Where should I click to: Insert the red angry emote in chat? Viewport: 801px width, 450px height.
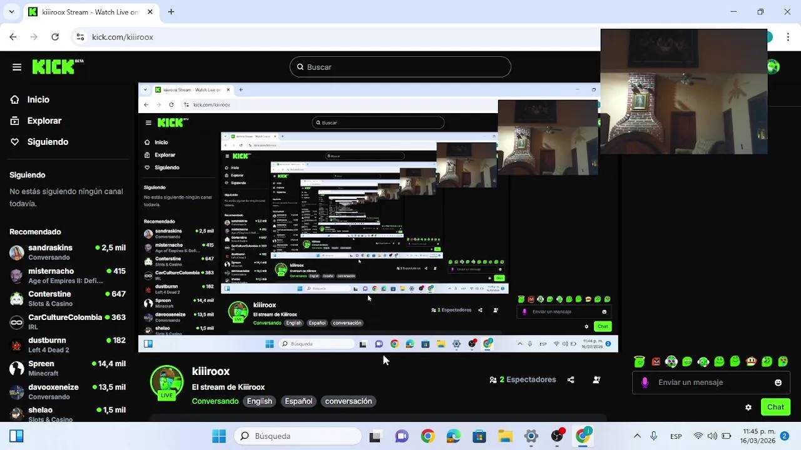tap(655, 361)
